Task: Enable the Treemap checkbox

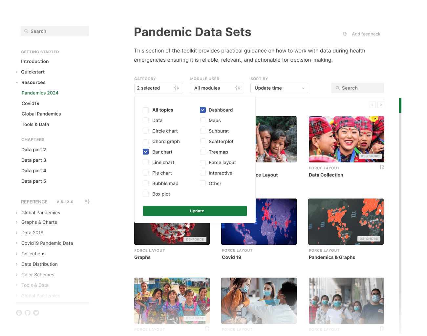Action: click(203, 152)
